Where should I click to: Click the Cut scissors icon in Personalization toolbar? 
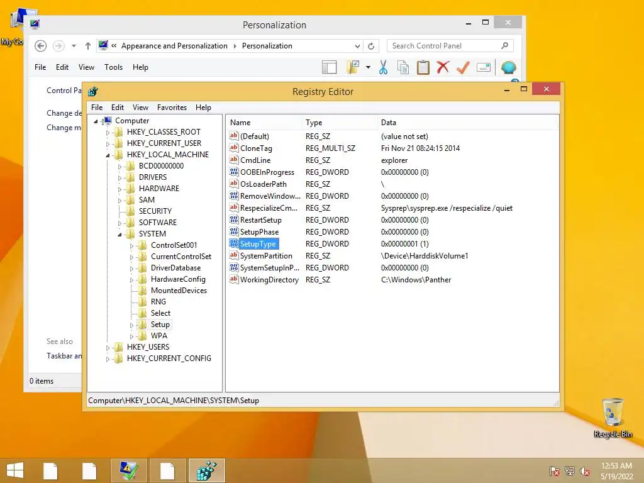pyautogui.click(x=383, y=67)
